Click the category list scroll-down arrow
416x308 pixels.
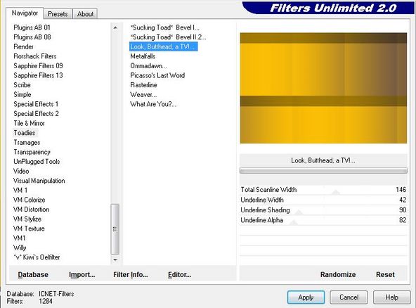(x=115, y=259)
